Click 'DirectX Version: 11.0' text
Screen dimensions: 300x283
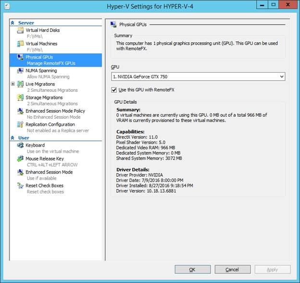[x=137, y=137]
